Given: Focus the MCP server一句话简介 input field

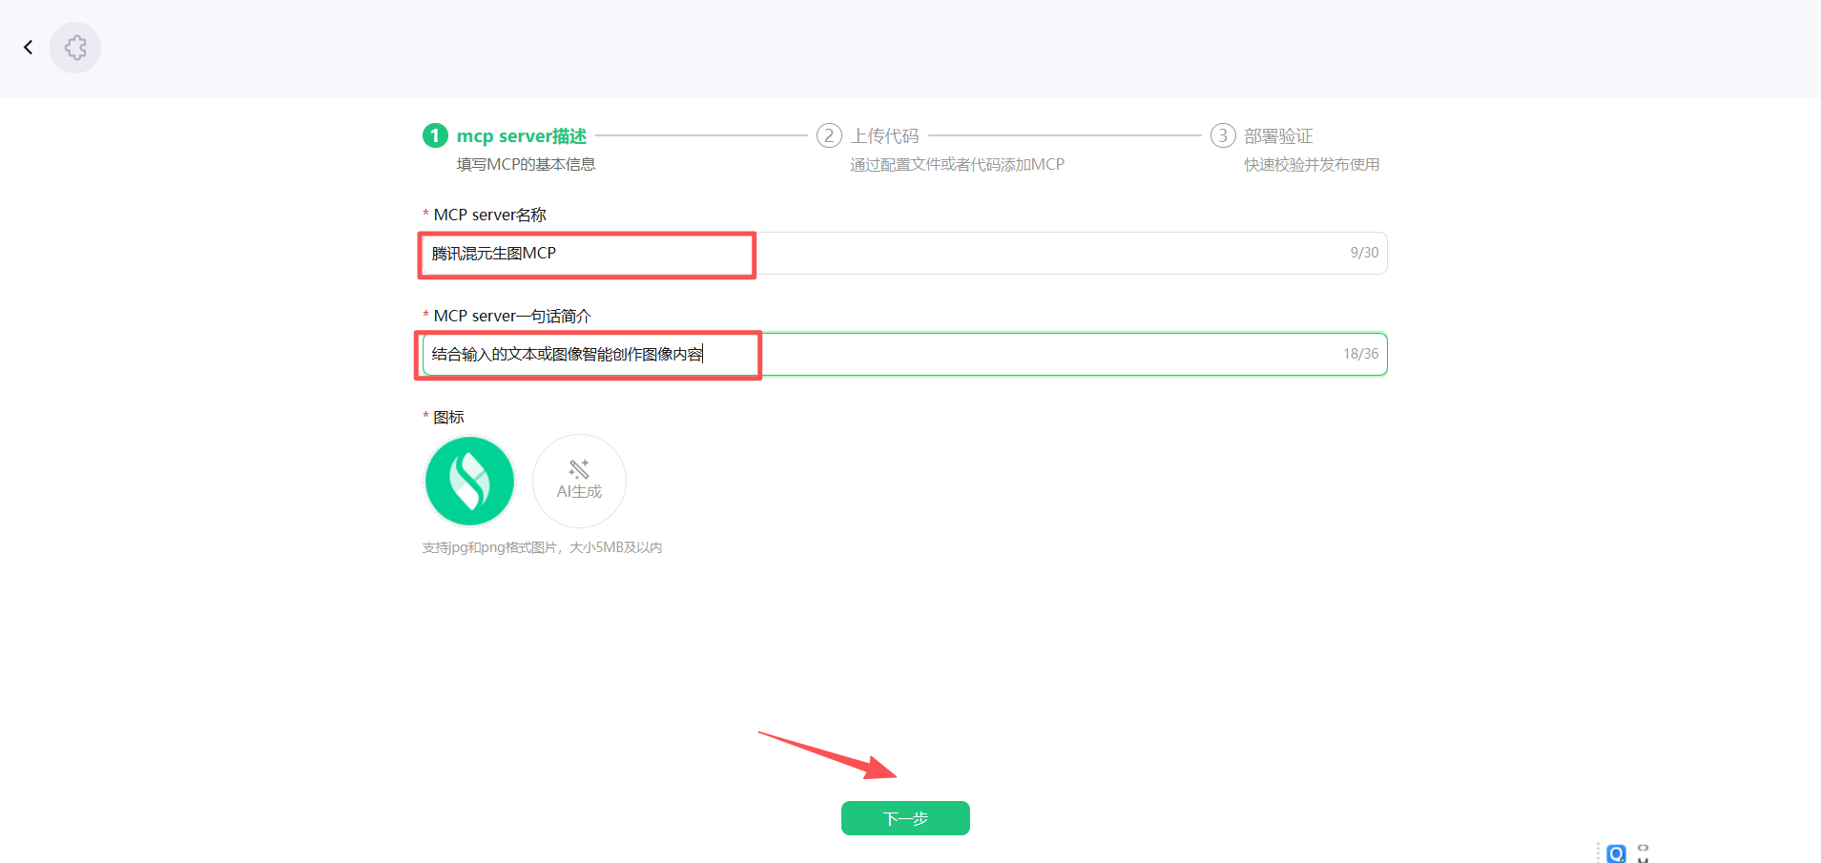Looking at the screenshot, I should click(x=904, y=354).
